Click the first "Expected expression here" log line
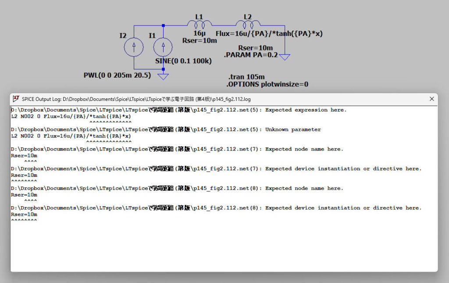This screenshot has width=449, height=283. point(178,110)
